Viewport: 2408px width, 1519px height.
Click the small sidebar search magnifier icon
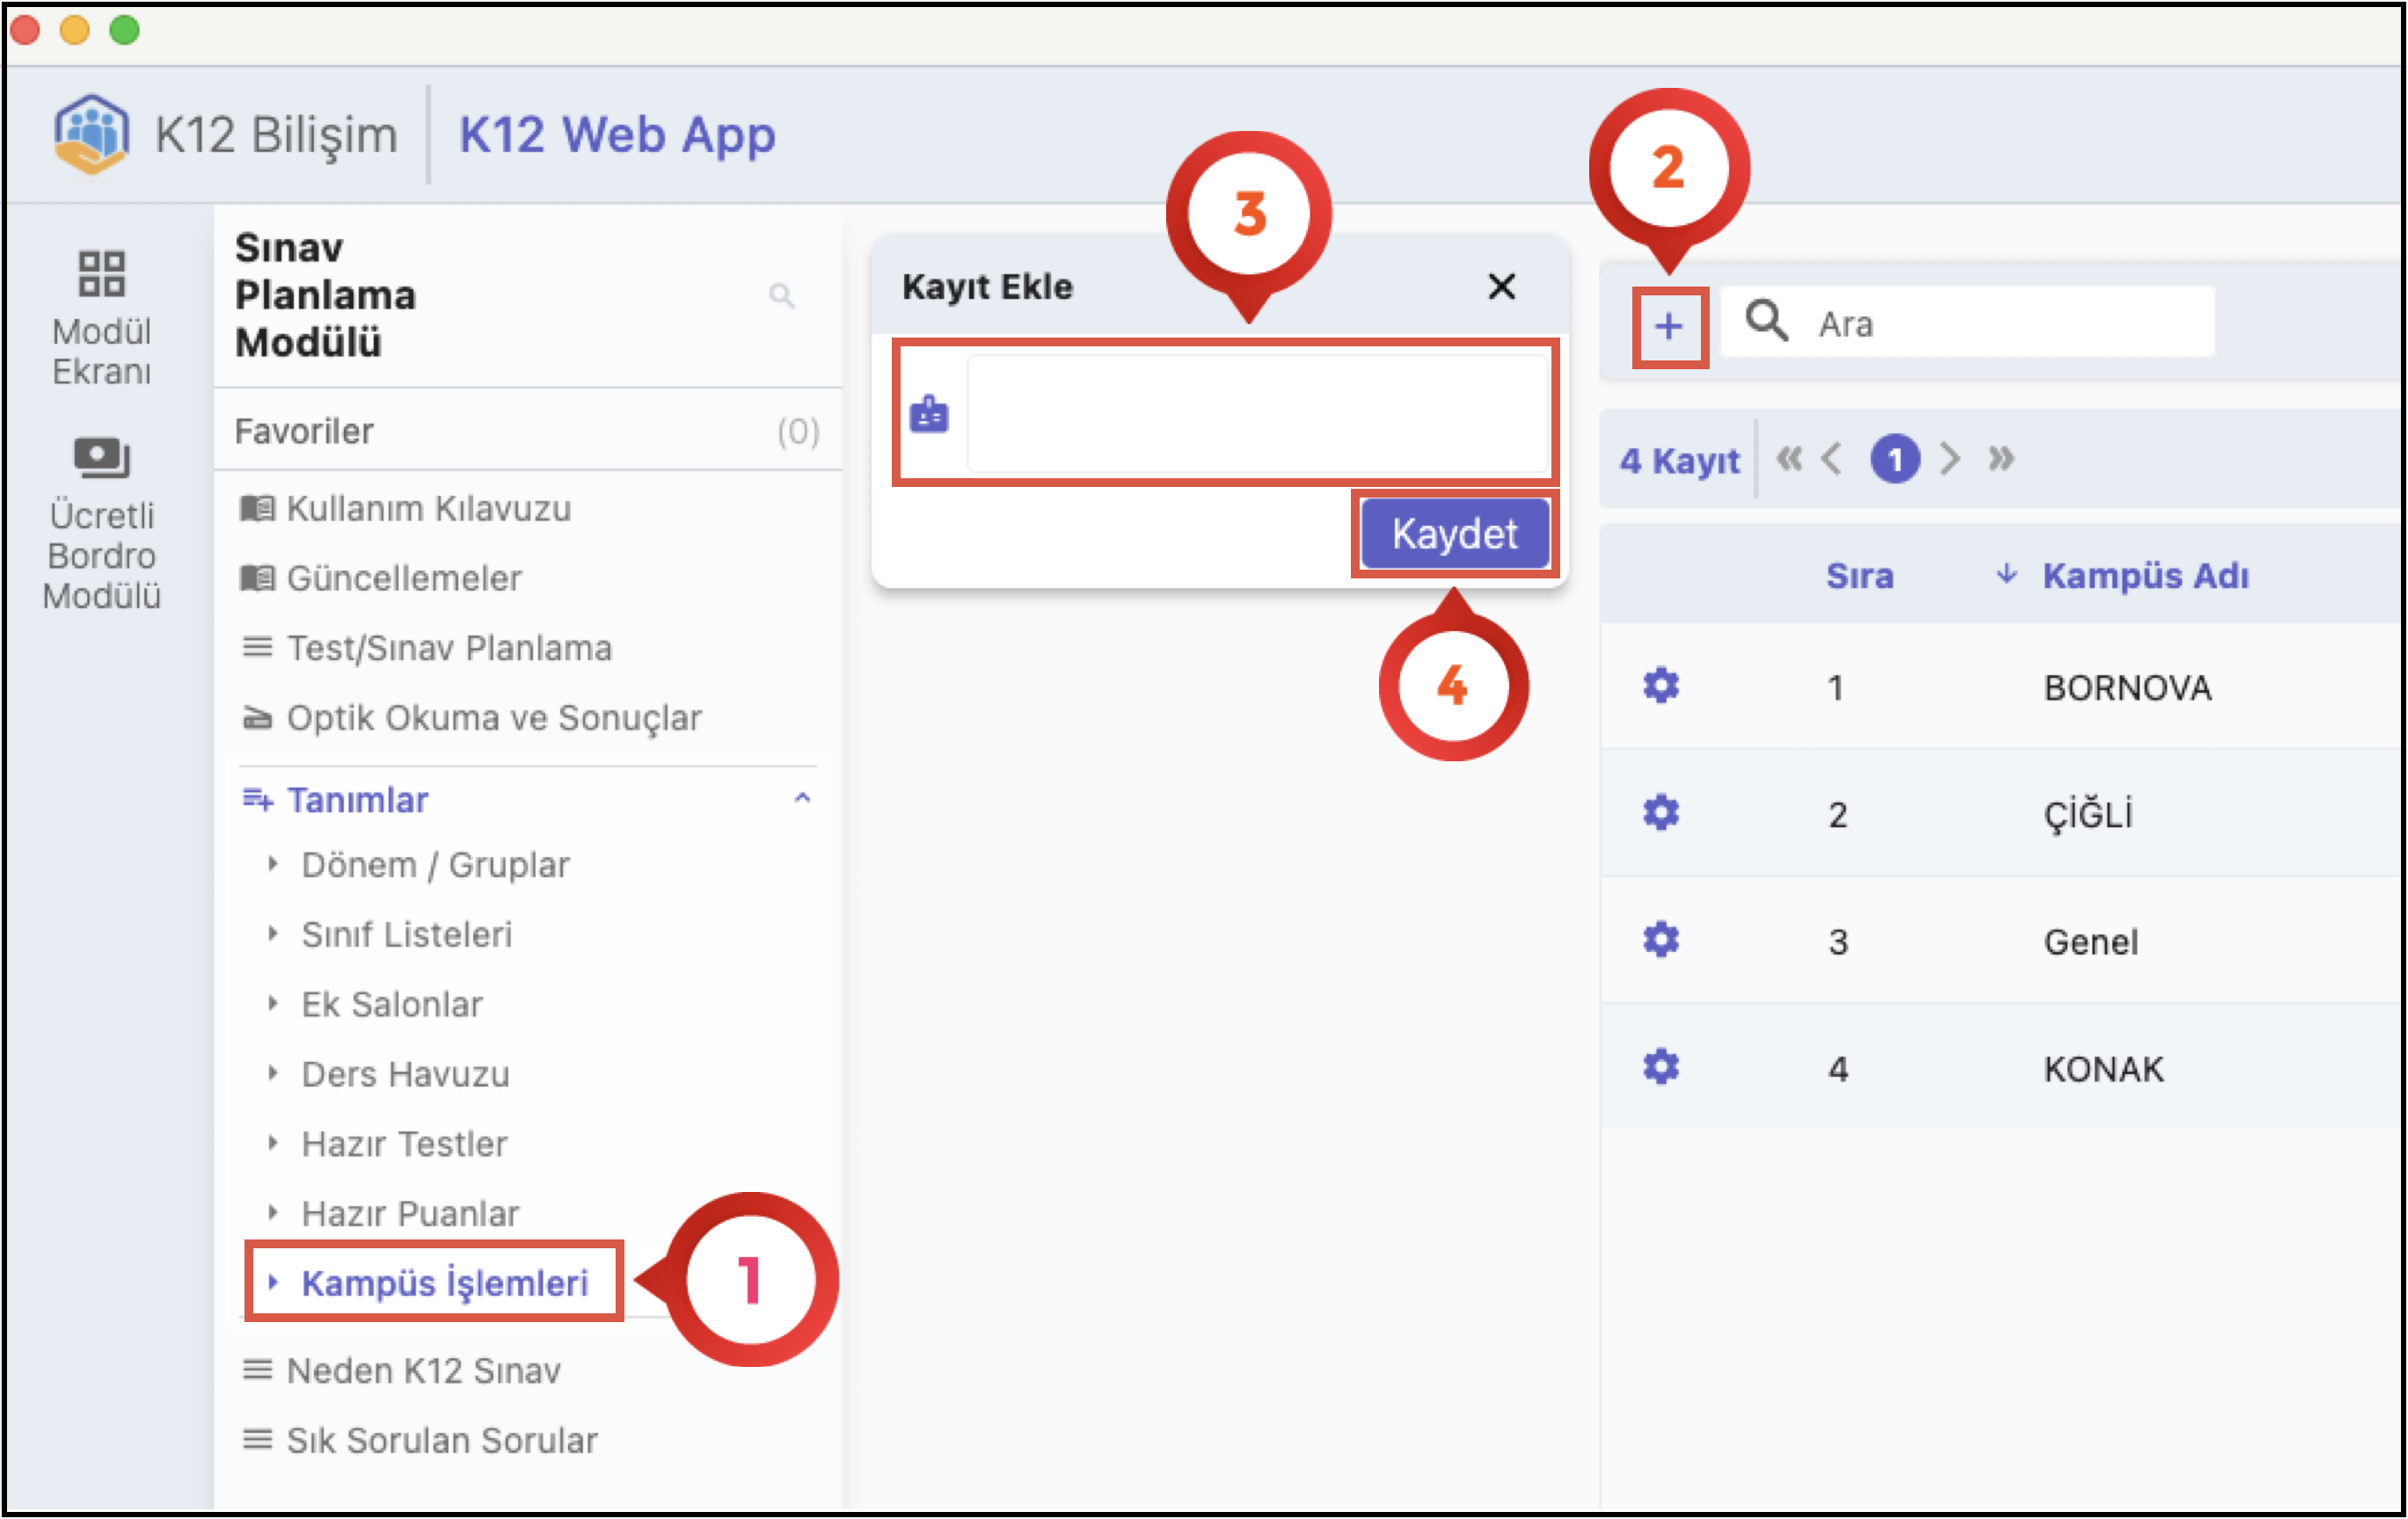781,296
